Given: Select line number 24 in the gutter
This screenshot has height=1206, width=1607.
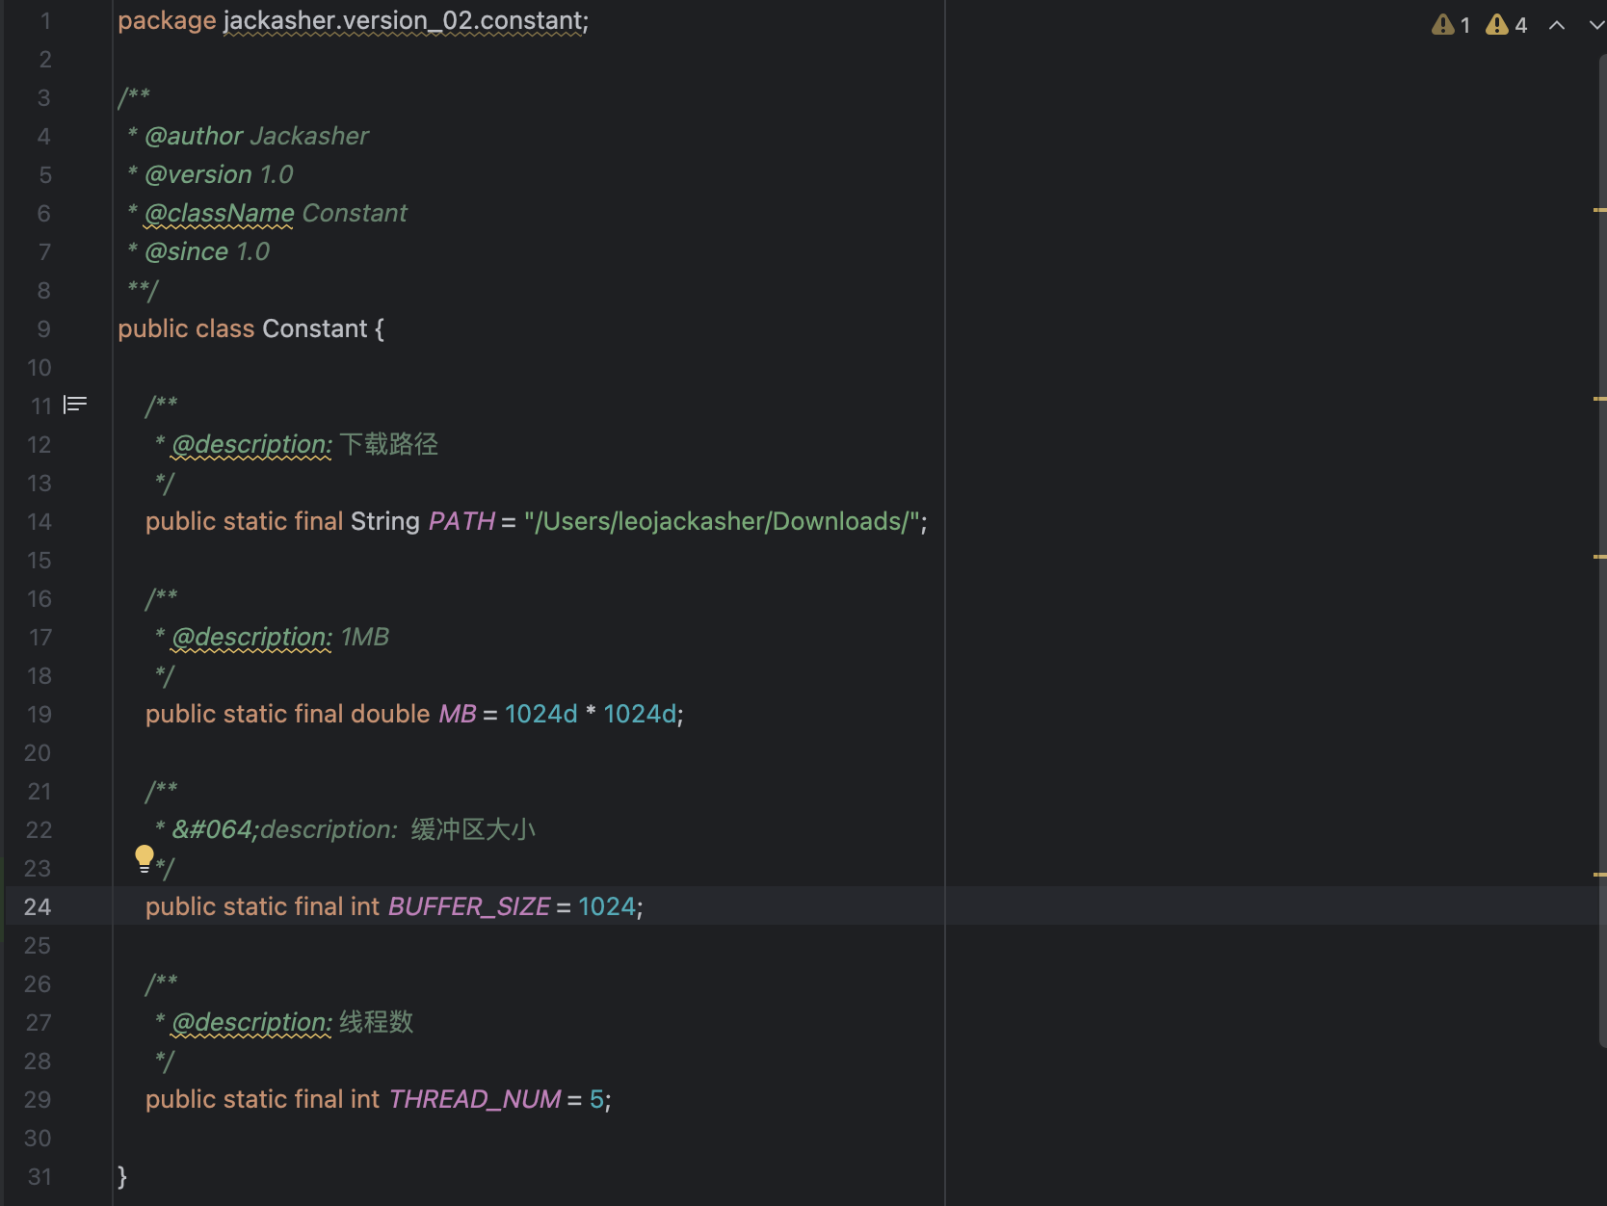Looking at the screenshot, I should point(38,906).
